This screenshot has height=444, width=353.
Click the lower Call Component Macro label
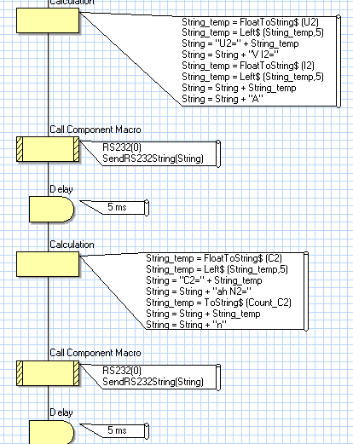click(x=95, y=353)
